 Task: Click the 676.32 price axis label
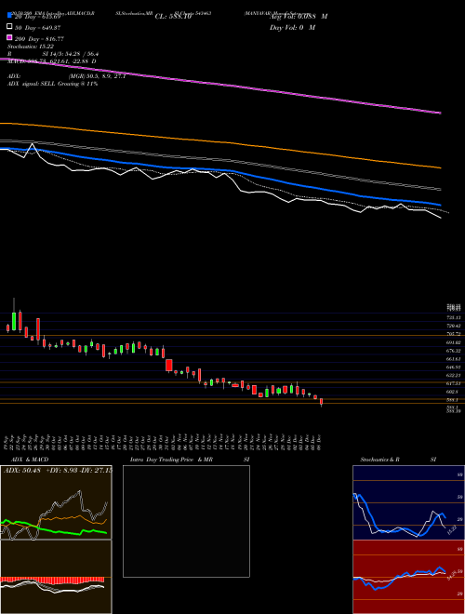click(x=453, y=351)
